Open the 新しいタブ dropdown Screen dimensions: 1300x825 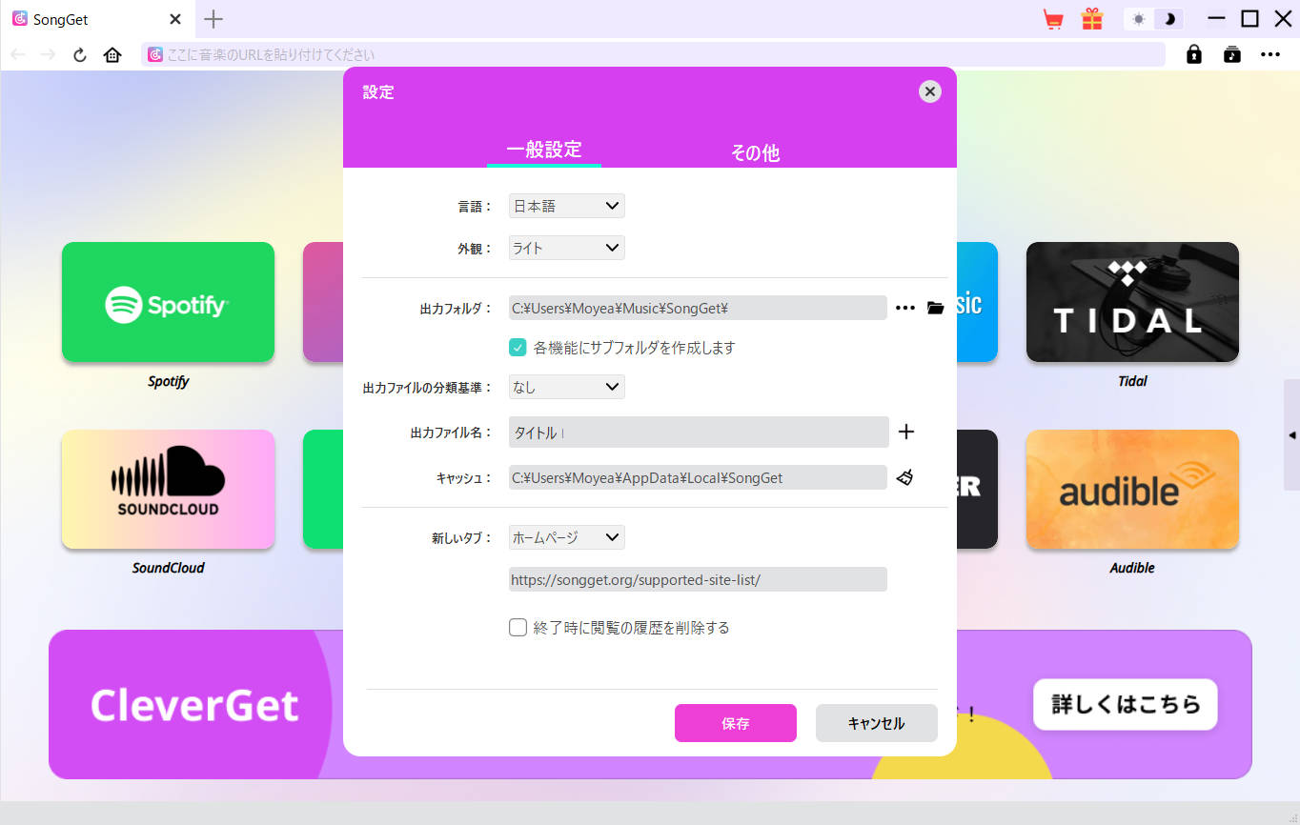pyautogui.click(x=565, y=536)
